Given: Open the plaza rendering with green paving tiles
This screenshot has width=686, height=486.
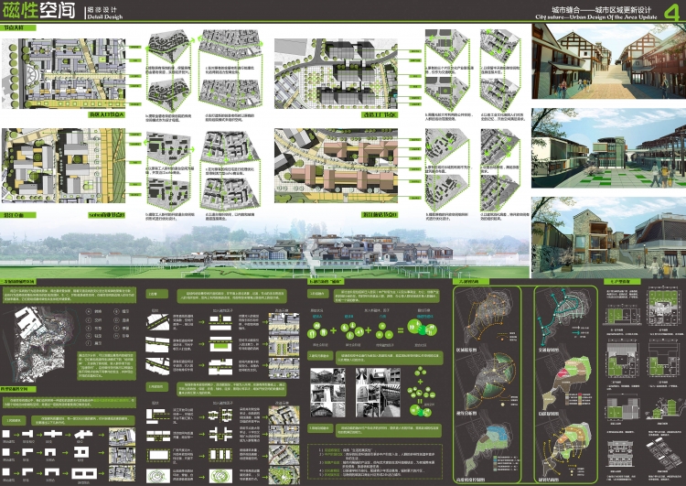Looking at the screenshot, I should (x=608, y=148).
